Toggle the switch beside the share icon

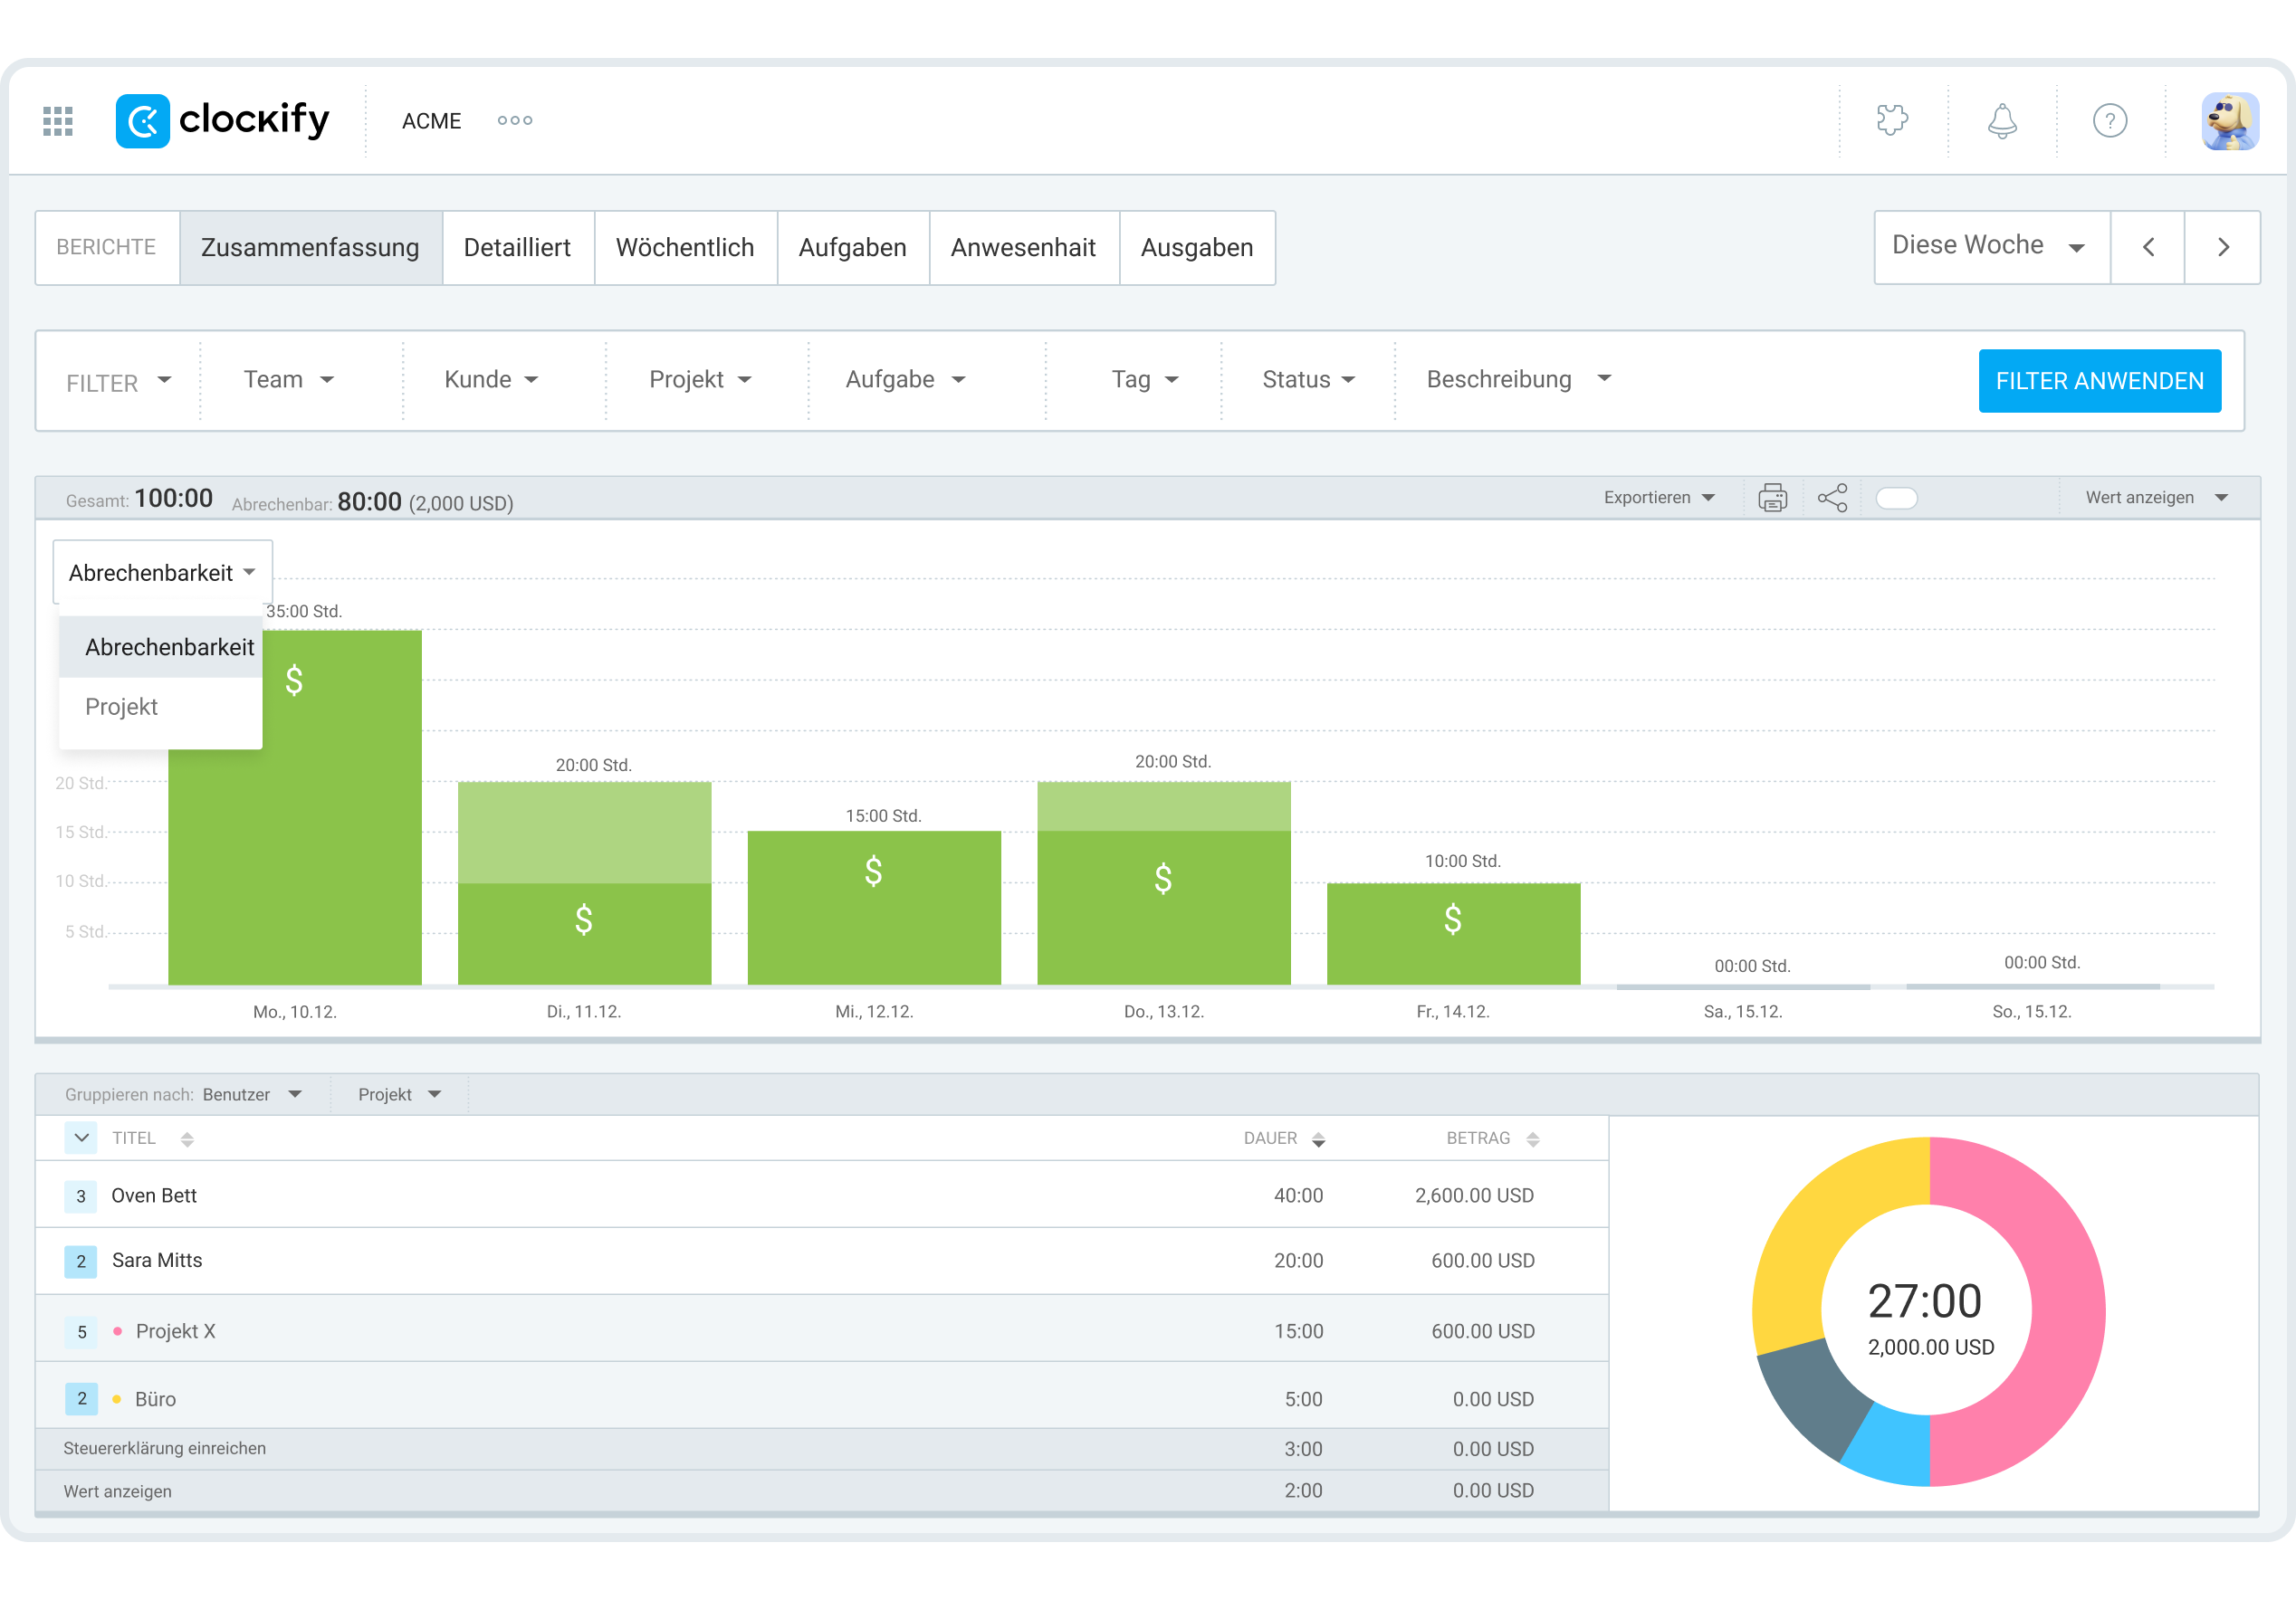tap(1896, 497)
